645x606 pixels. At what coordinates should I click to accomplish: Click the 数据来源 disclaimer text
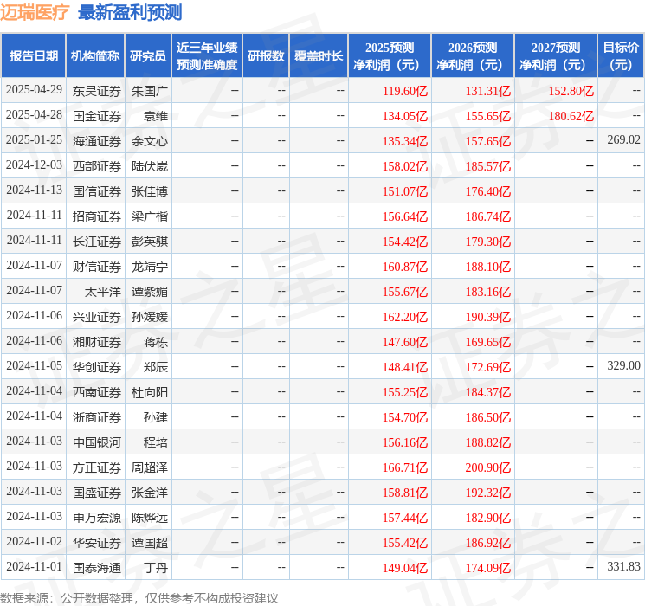point(139,597)
